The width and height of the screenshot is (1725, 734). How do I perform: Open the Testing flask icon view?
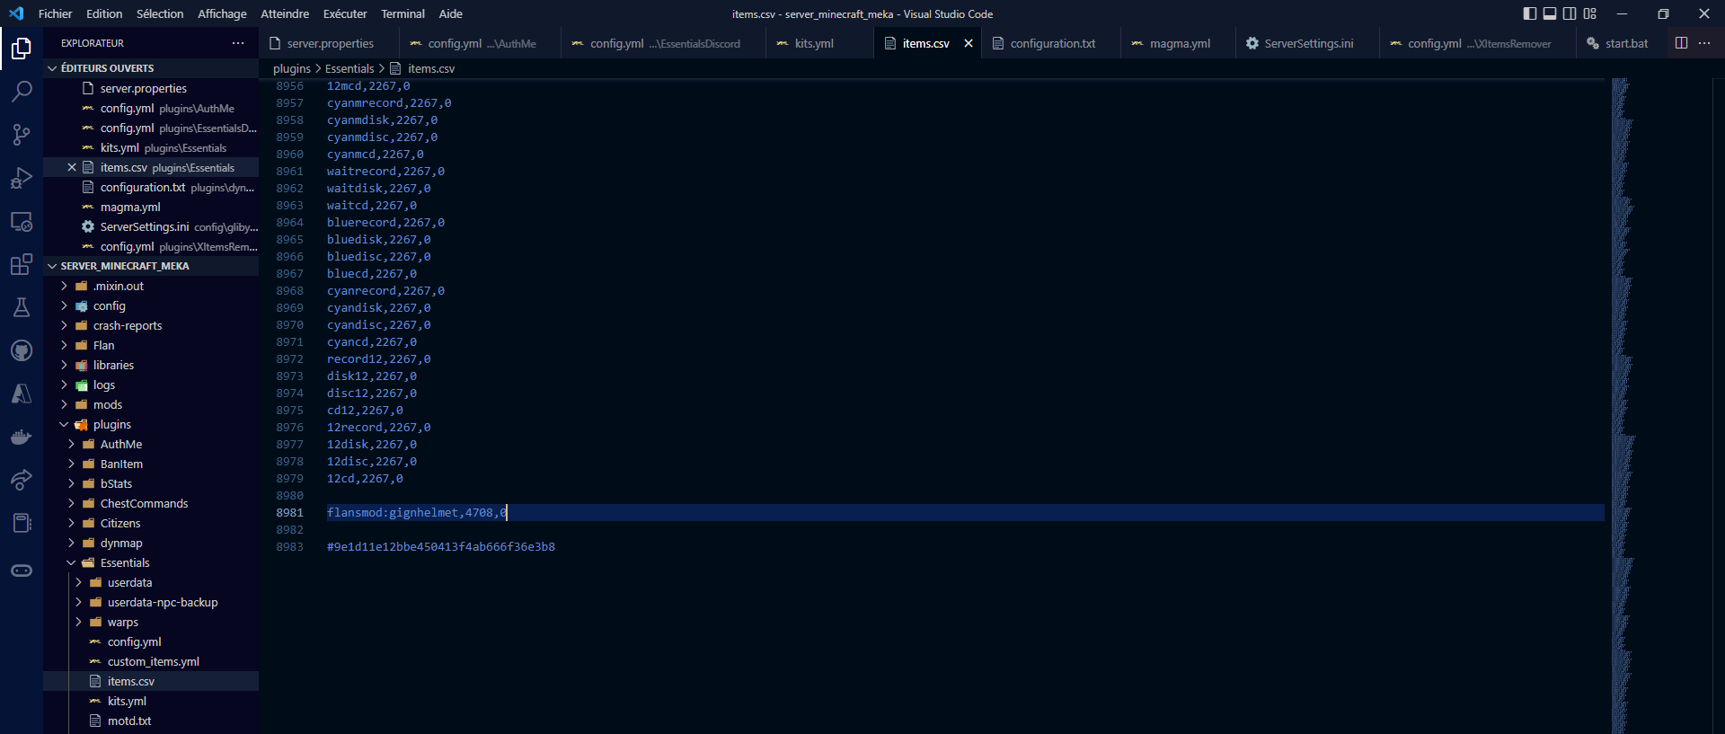point(22,307)
